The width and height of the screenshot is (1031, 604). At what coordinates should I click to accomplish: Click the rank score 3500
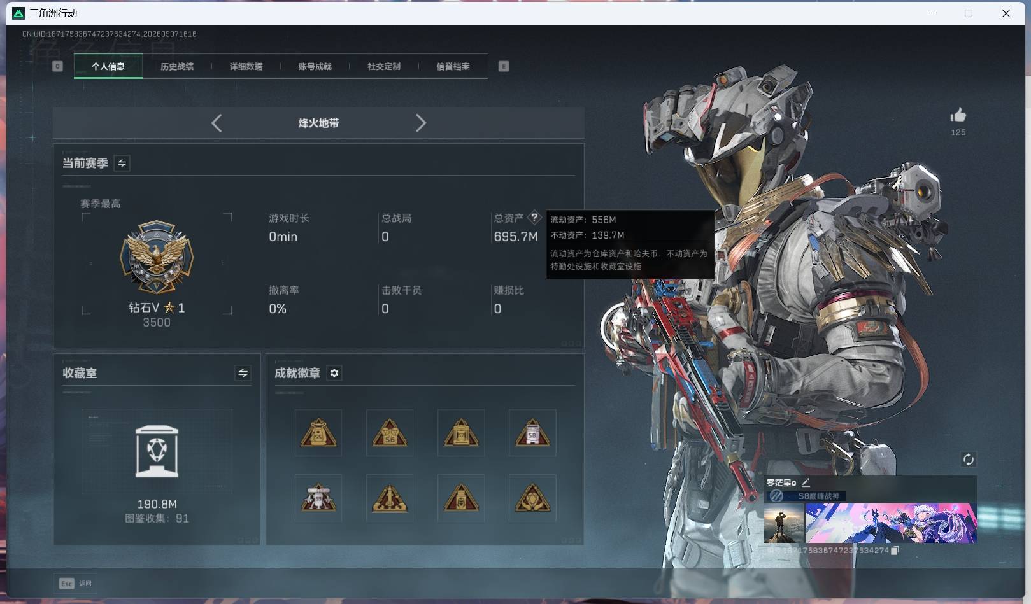click(x=157, y=323)
